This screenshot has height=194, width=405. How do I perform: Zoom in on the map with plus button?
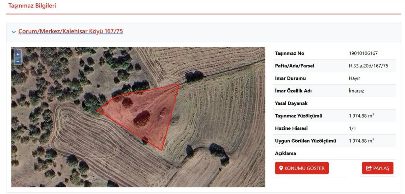coord(18,54)
